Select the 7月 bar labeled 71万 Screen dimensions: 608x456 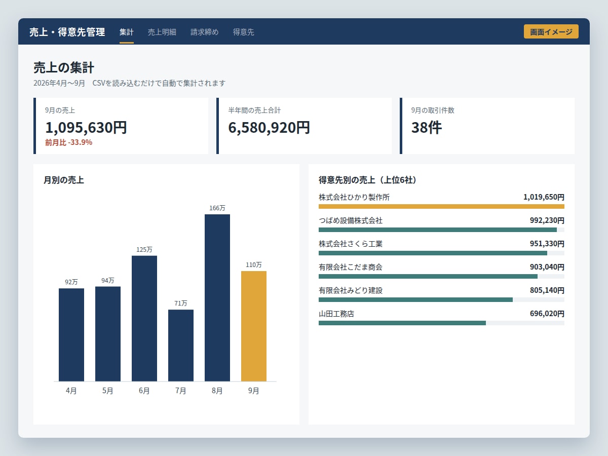pyautogui.click(x=181, y=346)
